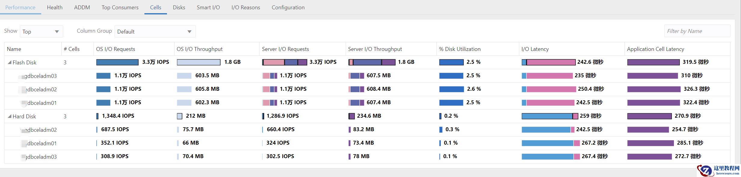Click Hard Disk Application Cell Latency bar
Image resolution: width=741 pixels, height=177 pixels.
click(649, 116)
